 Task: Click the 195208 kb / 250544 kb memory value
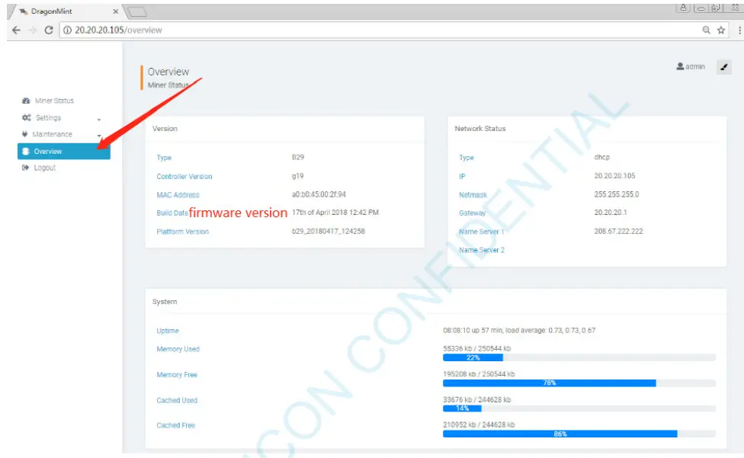click(479, 374)
